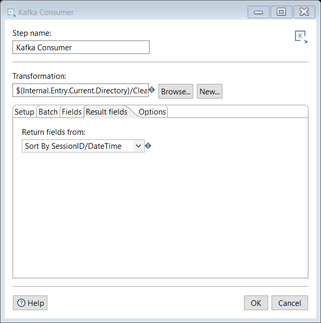Viewport: 321px width, 323px height.
Task: Click the Kafka icon in the title bar
Action: pos(11,12)
